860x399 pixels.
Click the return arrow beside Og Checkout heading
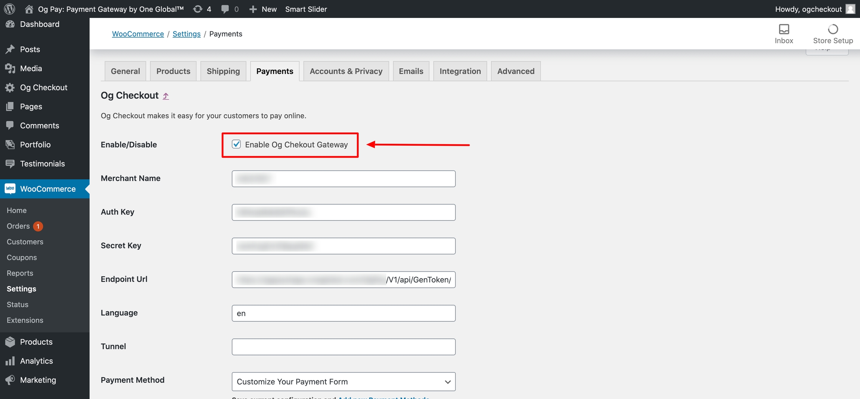click(166, 96)
